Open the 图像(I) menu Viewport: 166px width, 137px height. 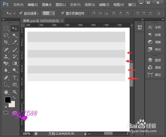[x=47, y=5]
